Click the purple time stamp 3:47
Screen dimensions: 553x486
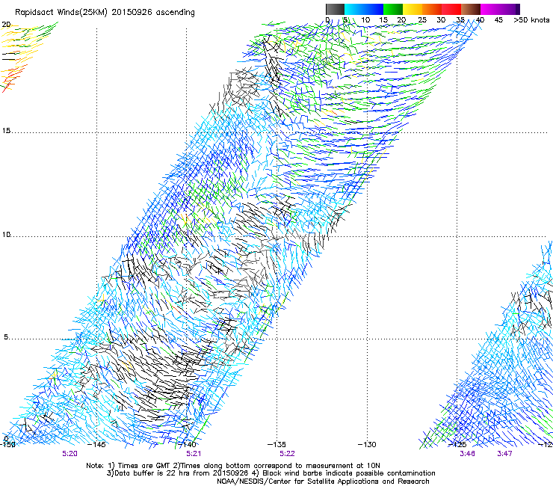[504, 454]
